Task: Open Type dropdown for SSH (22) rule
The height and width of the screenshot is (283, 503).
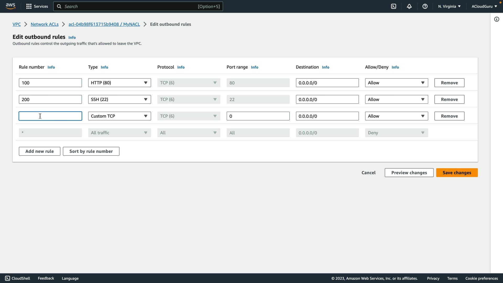Action: [x=119, y=99]
